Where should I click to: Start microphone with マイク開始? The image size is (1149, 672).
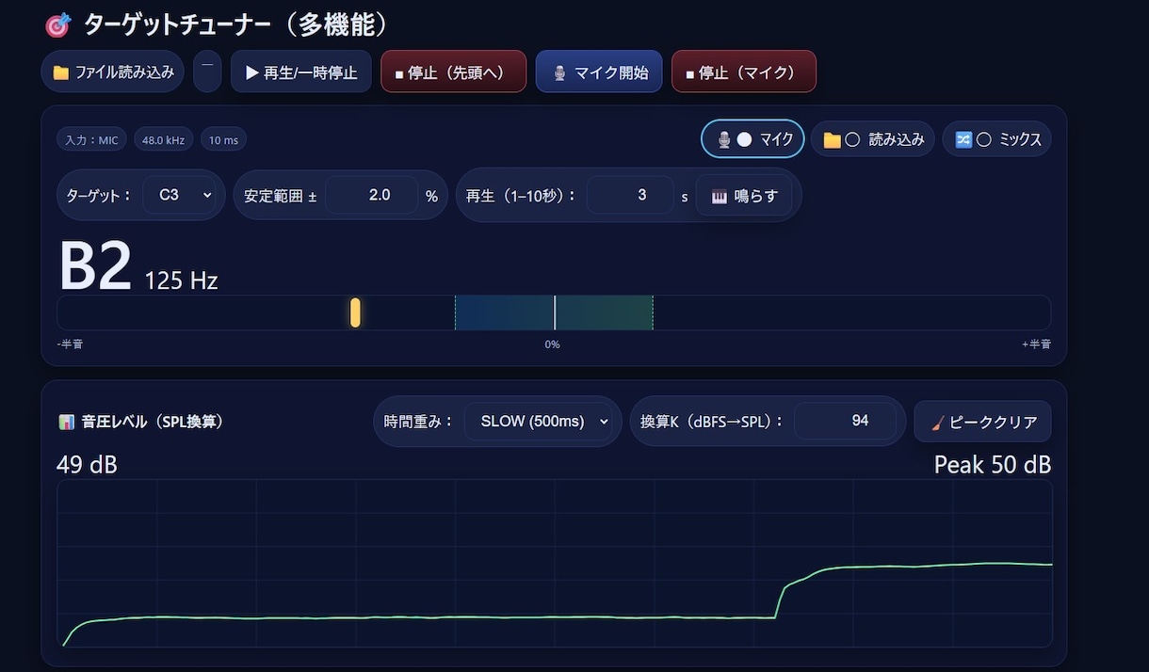[x=599, y=72]
